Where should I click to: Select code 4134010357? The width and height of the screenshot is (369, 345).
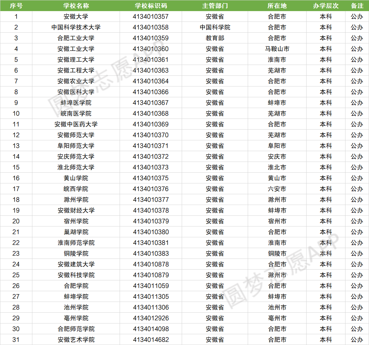[x=151, y=16]
